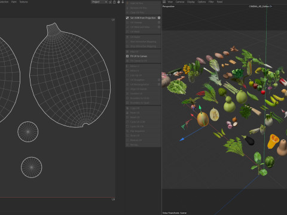The image size is (287, 215).
Task: Click the red X-axis arrow handle
Action: (x=192, y=115)
